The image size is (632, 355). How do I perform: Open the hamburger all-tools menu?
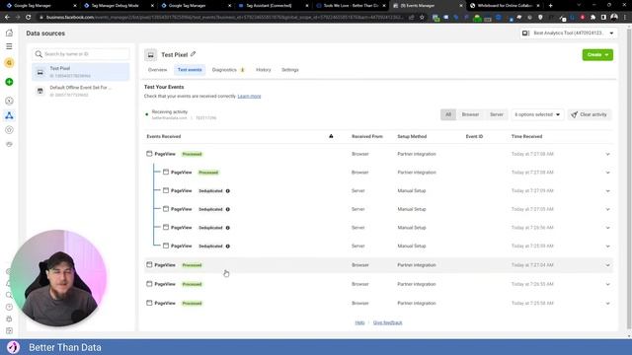[9, 46]
